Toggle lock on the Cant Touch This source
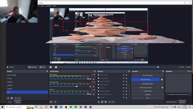The height and width of the screenshot is (109, 193). click(126, 81)
